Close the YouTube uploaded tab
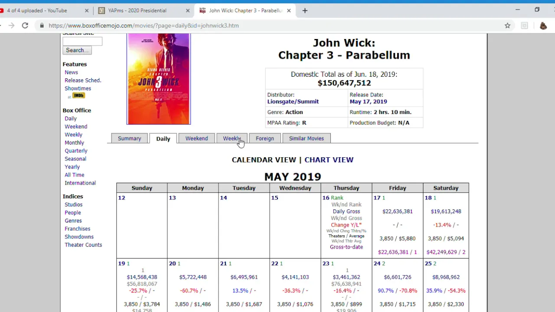This screenshot has height=312, width=555. click(87, 10)
